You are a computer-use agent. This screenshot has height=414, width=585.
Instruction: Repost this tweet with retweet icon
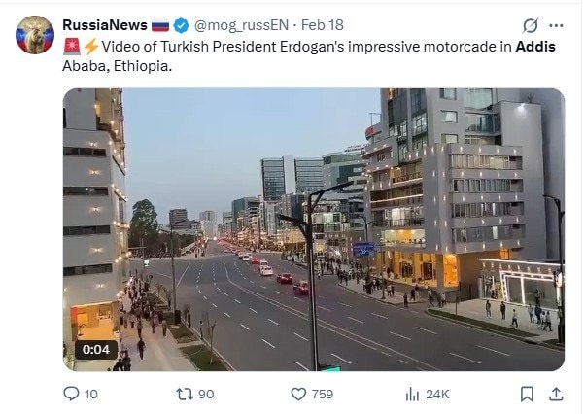(x=185, y=394)
